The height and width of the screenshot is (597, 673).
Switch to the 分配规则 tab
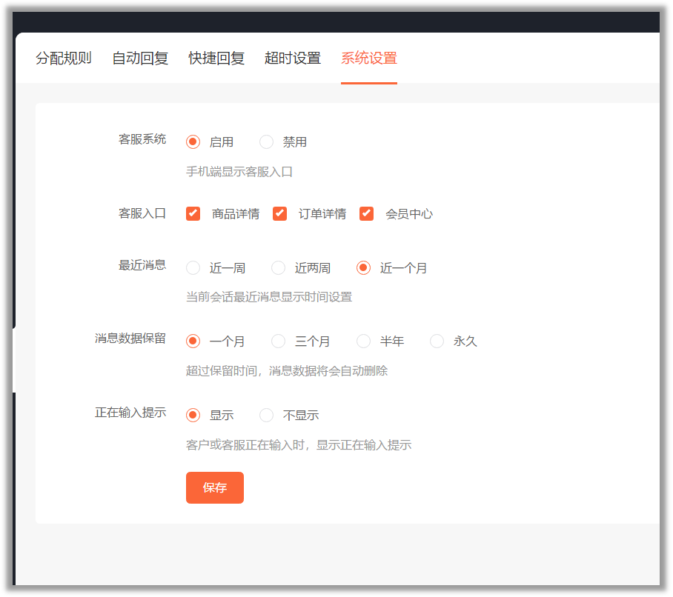pyautogui.click(x=64, y=59)
